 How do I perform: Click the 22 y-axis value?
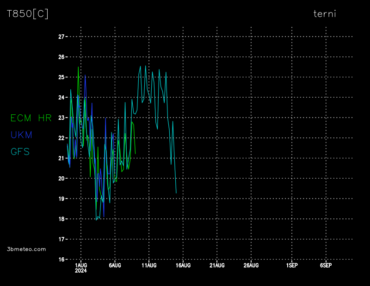61,138
